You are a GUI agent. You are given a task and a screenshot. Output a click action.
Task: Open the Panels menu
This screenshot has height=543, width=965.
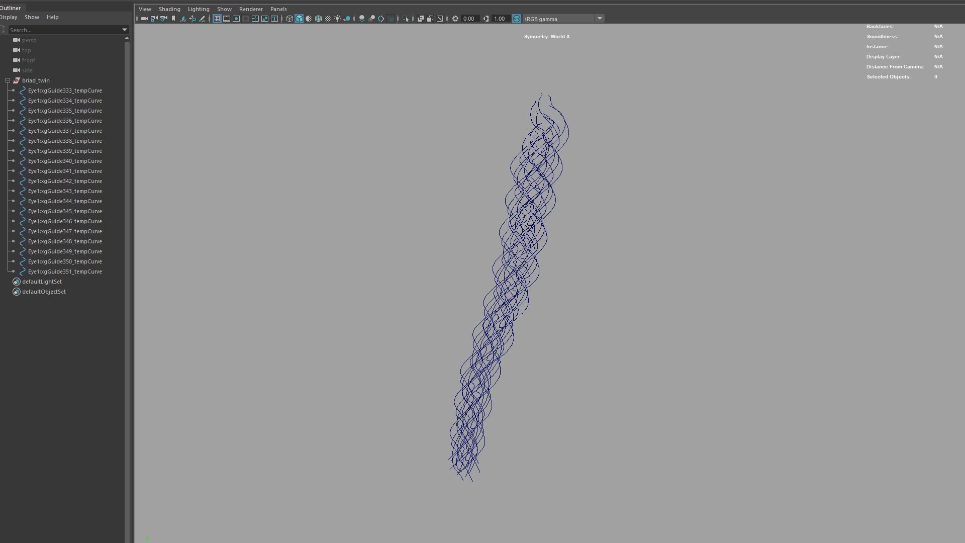[278, 9]
